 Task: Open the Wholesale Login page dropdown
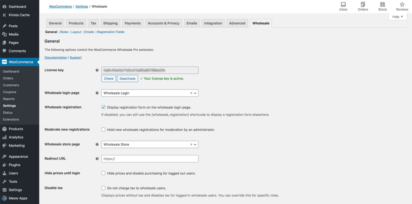pos(150,93)
